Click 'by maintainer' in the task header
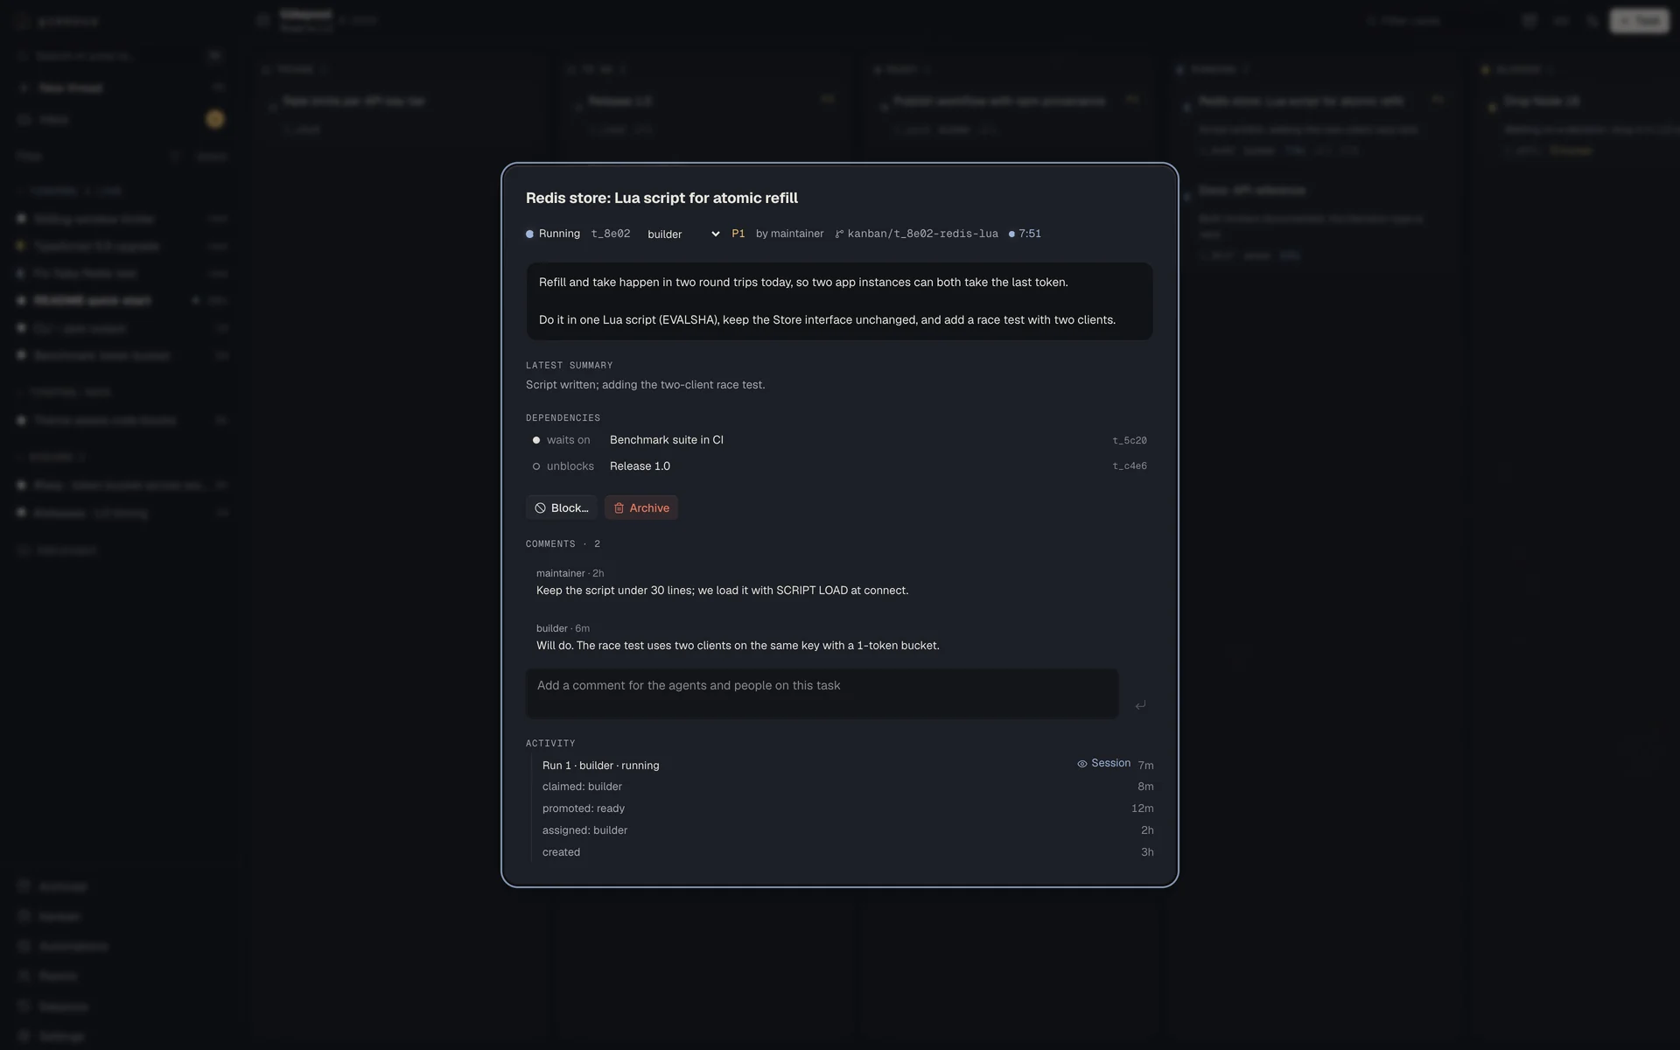 [790, 234]
